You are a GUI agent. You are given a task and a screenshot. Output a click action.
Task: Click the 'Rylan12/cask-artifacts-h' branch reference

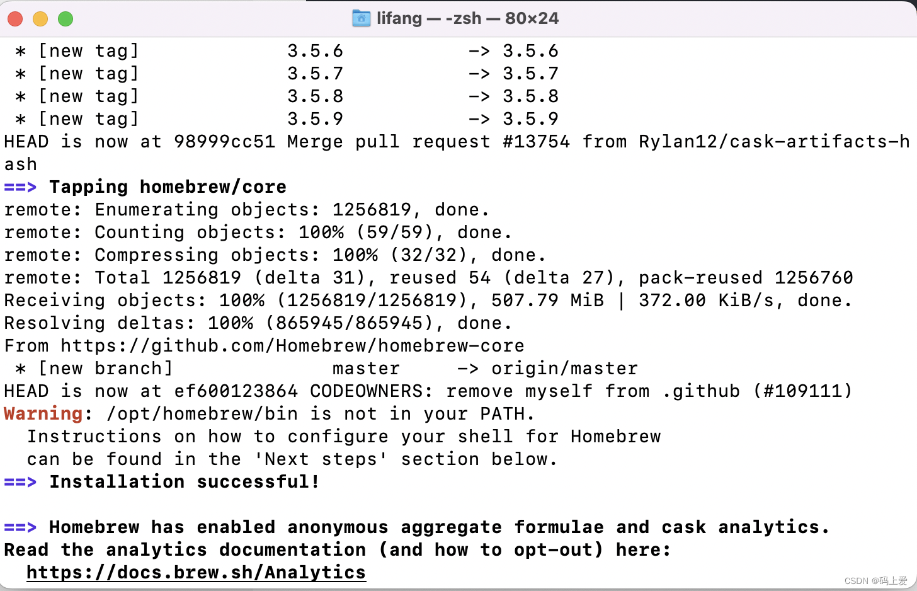pos(775,142)
